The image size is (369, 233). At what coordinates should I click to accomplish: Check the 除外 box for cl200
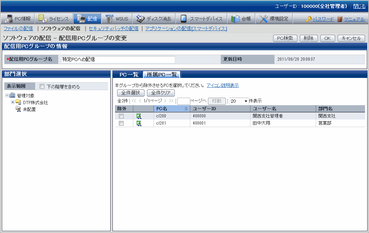point(121,116)
